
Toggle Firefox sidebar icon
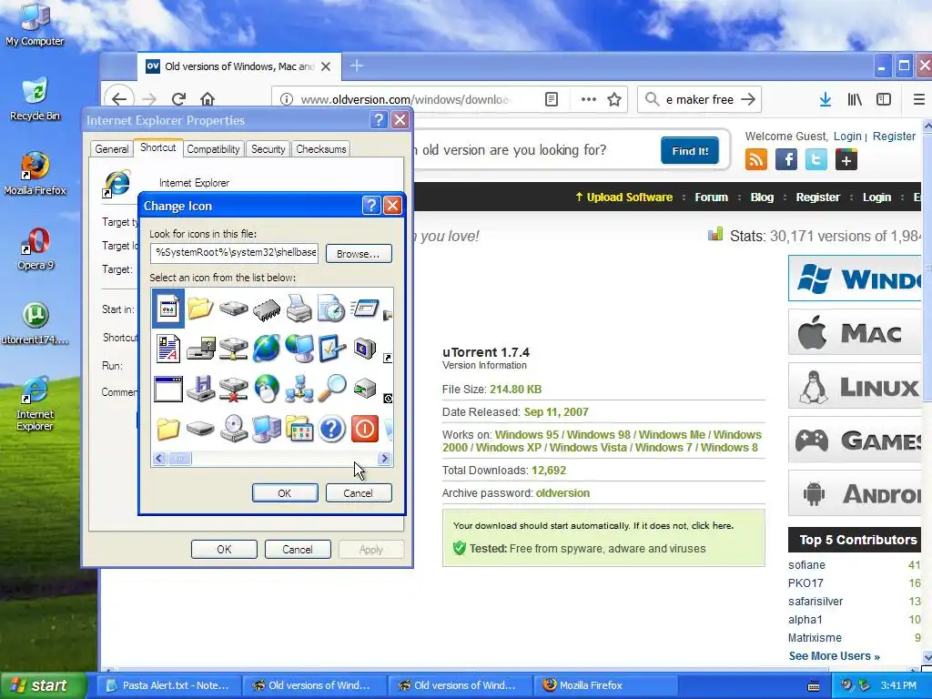884,99
